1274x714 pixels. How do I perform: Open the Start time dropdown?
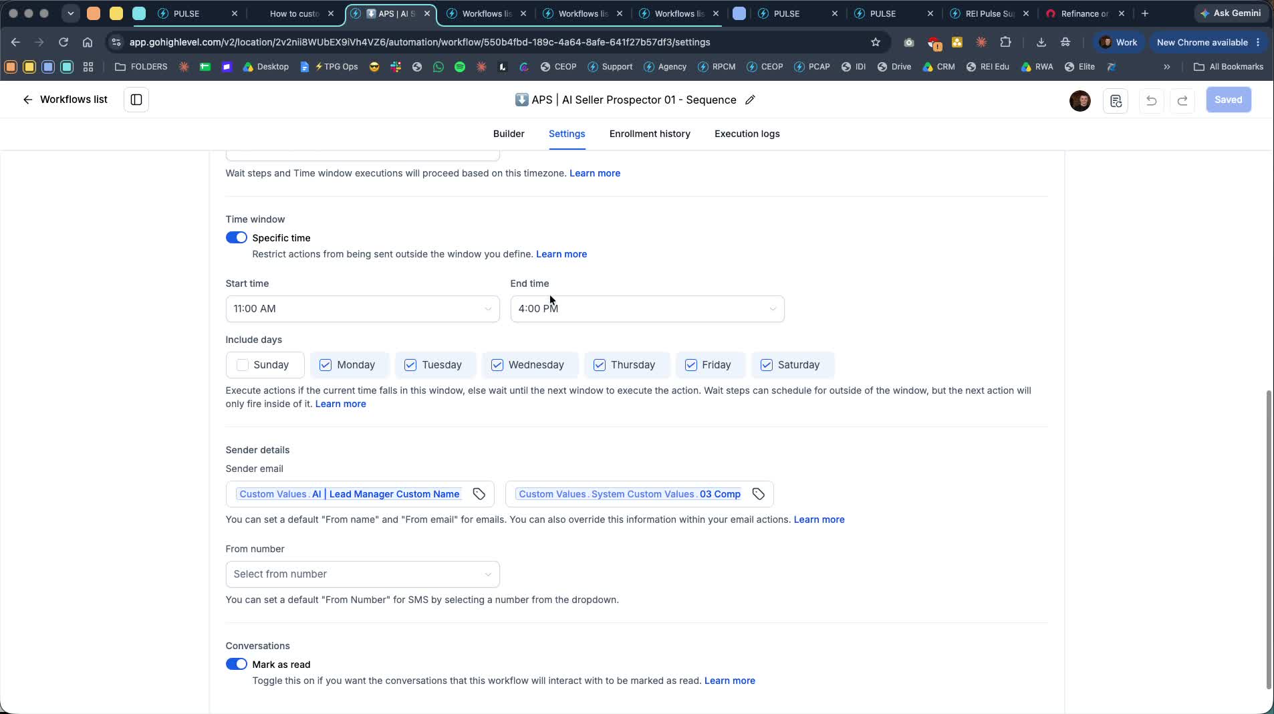click(x=362, y=309)
